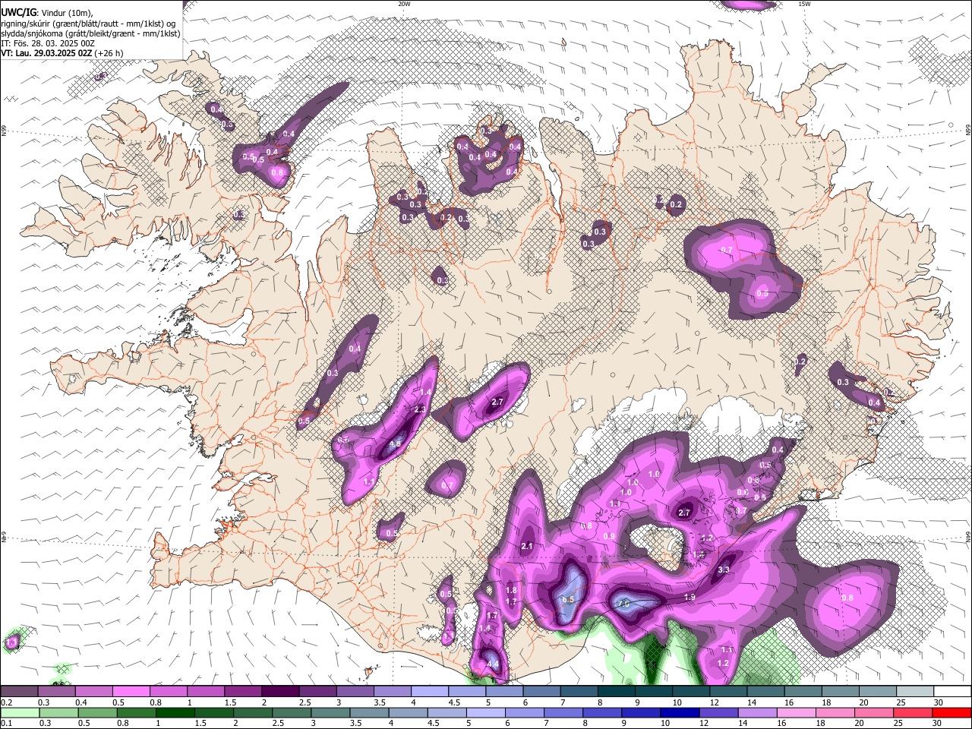Image resolution: width=972 pixels, height=729 pixels.
Task: Click the rigning/skúrir legend description line
Action: (x=88, y=23)
